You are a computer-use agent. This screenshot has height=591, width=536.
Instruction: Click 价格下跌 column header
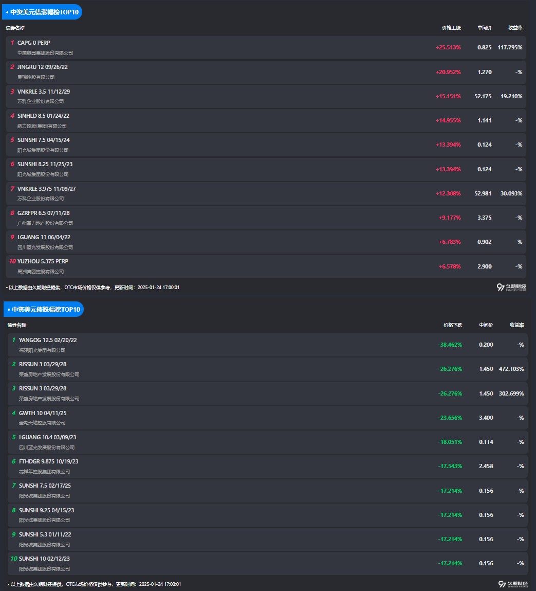pyautogui.click(x=453, y=325)
